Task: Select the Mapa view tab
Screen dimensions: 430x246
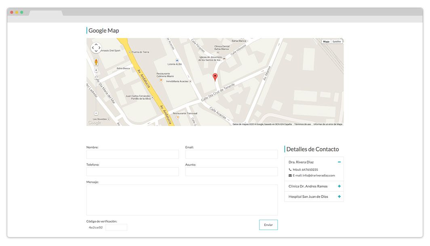Action: 326,42
